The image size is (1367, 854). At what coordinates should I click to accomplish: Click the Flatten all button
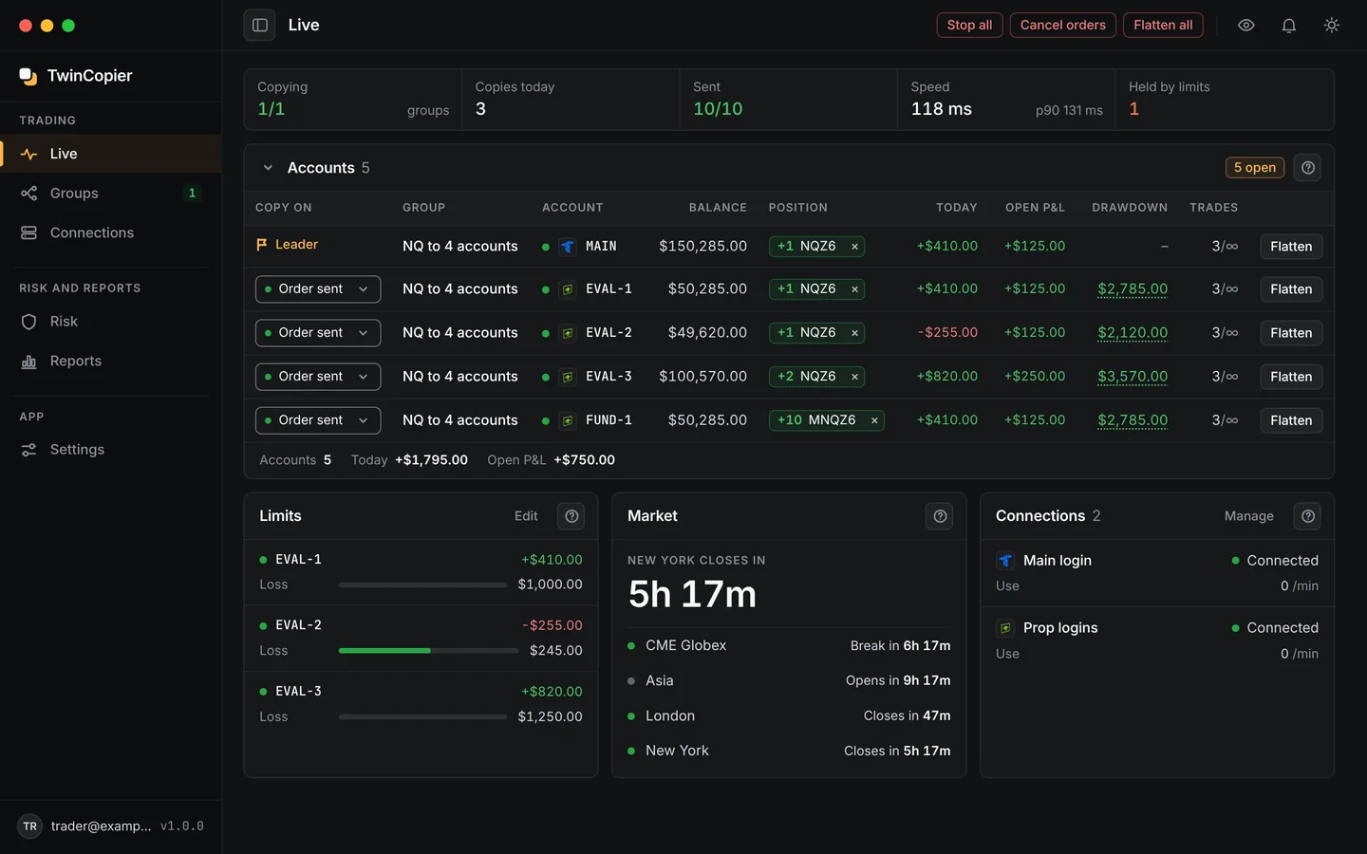(1163, 26)
